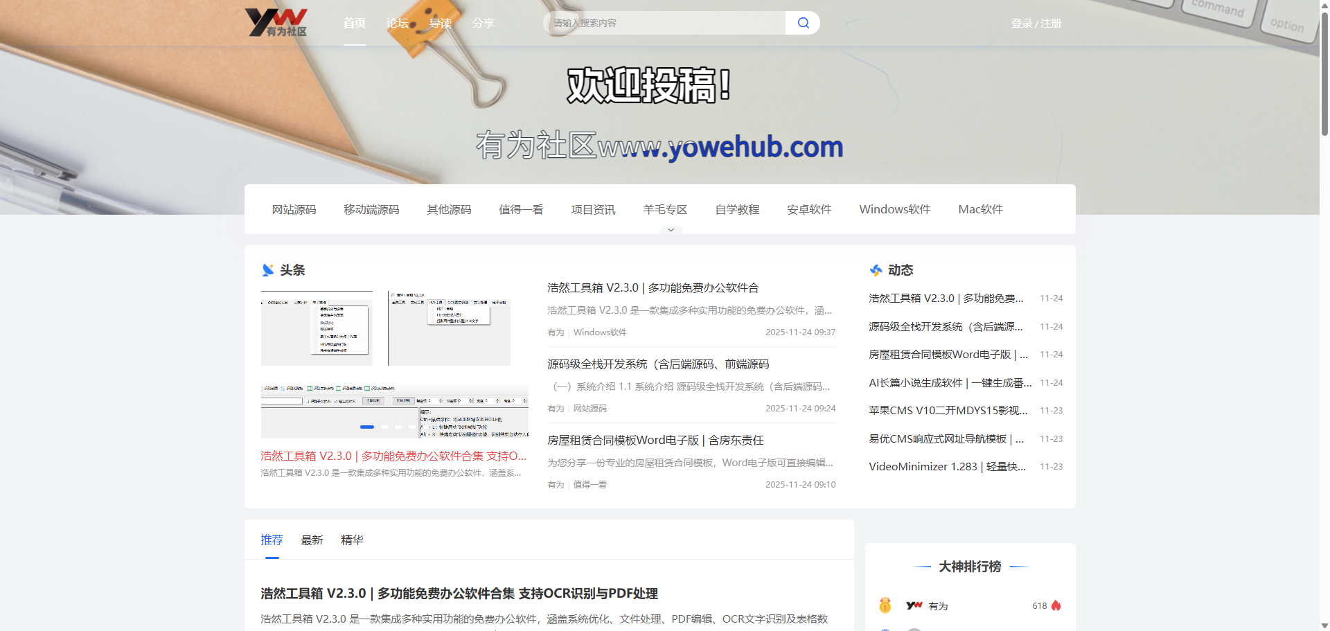The image size is (1330, 631).
Task: Click the gold medal rank icon
Action: click(x=885, y=605)
